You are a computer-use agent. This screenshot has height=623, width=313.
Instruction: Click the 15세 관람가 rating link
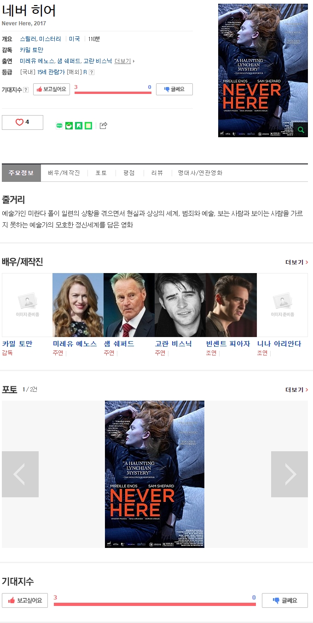[x=51, y=72]
